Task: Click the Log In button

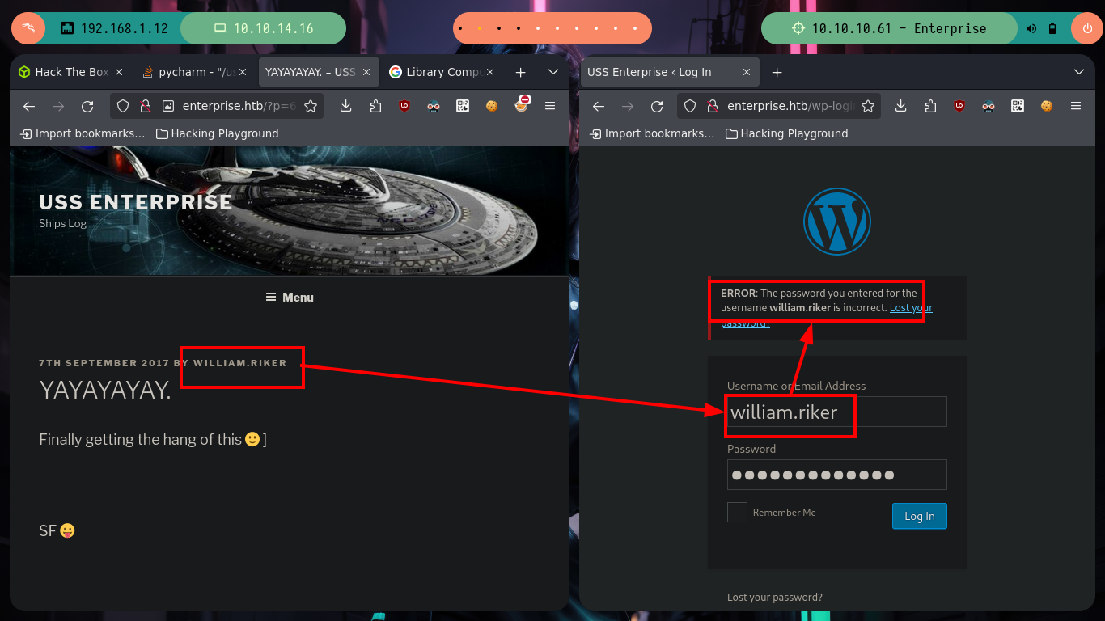Action: pyautogui.click(x=920, y=516)
